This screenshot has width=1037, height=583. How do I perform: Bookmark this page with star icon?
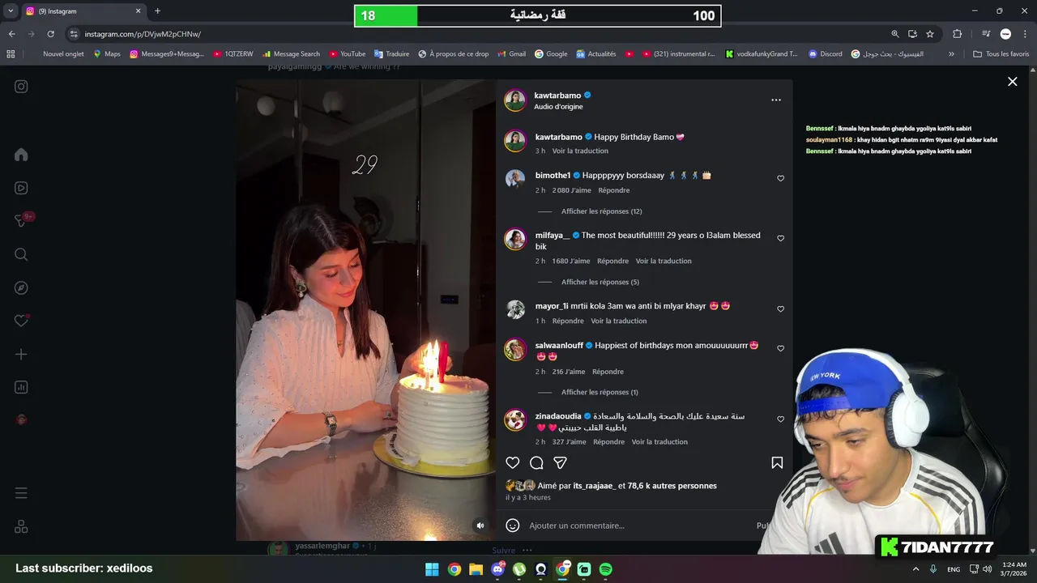click(930, 34)
